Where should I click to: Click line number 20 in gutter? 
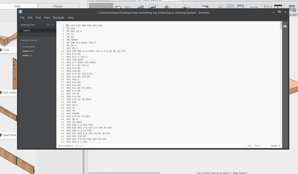point(63,79)
